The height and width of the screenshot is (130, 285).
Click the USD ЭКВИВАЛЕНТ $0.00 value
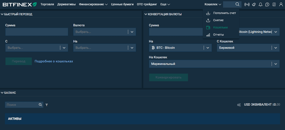(x=262, y=105)
